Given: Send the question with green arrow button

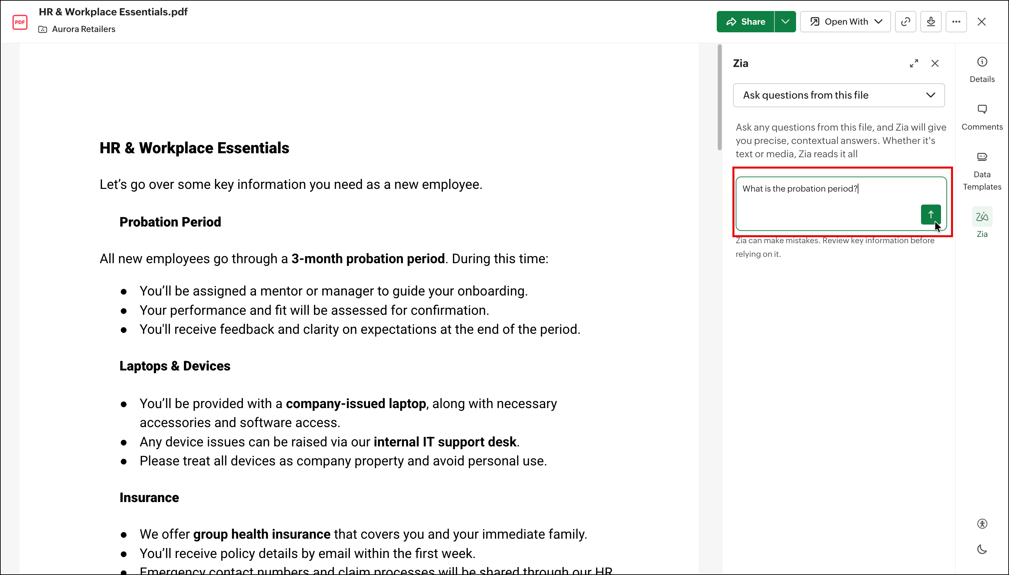Looking at the screenshot, I should coord(930,215).
